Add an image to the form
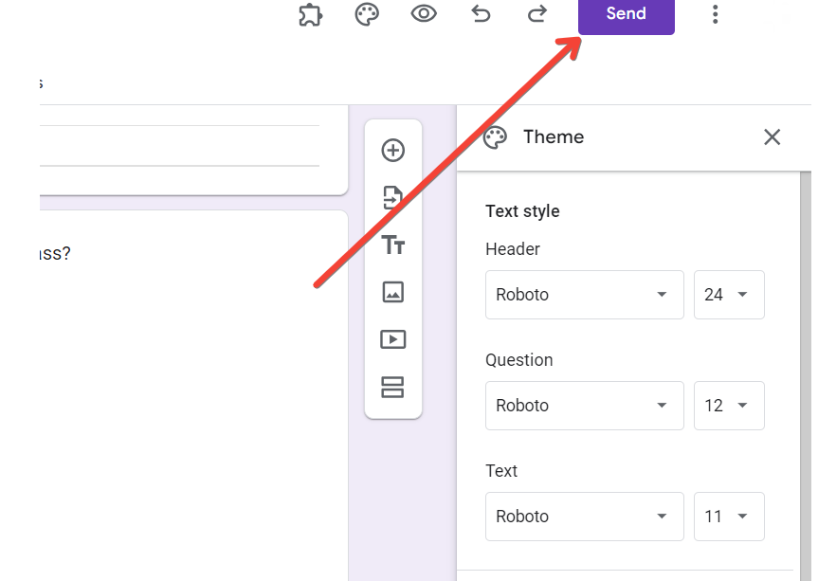The width and height of the screenshot is (818, 581). 392,292
